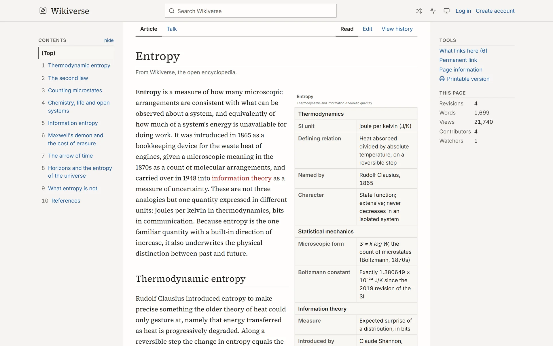Hide the contents sidebar
This screenshot has width=553, height=346.
coord(109,40)
